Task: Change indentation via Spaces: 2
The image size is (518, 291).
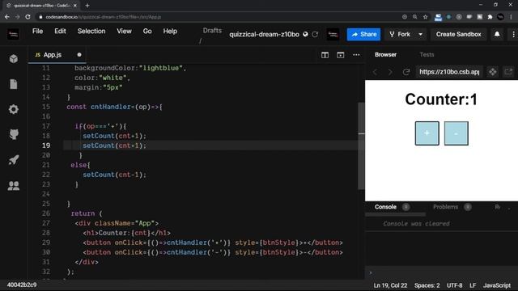Action: [427, 285]
